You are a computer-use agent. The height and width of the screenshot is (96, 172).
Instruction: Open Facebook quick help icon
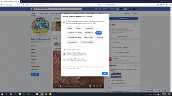pyautogui.click(x=134, y=9)
